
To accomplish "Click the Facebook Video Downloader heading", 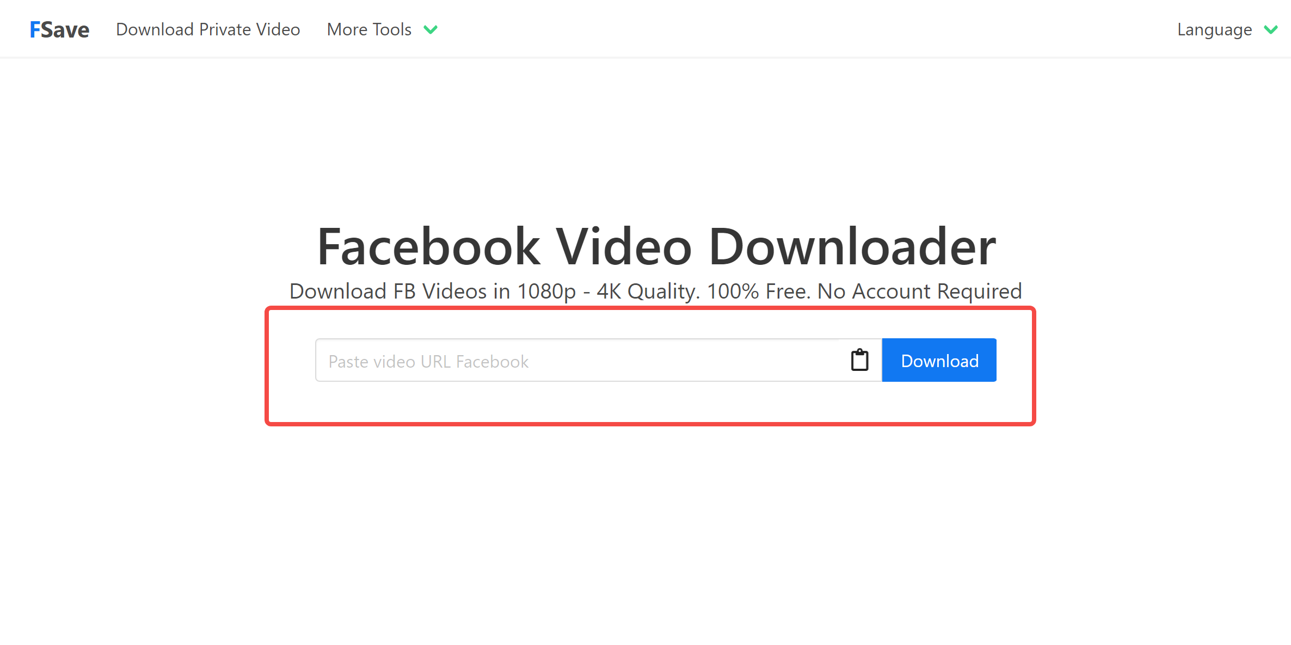I will tap(656, 246).
